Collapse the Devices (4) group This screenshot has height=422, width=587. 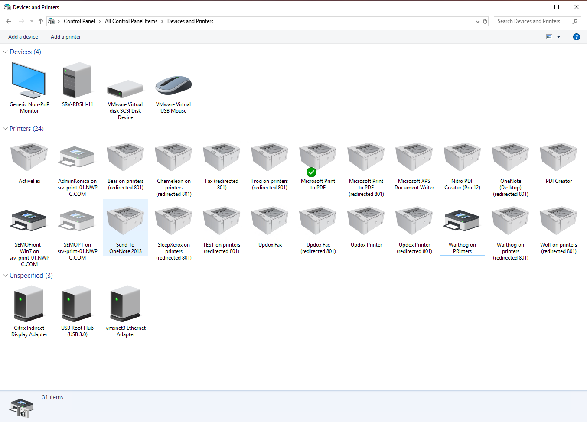(x=5, y=52)
